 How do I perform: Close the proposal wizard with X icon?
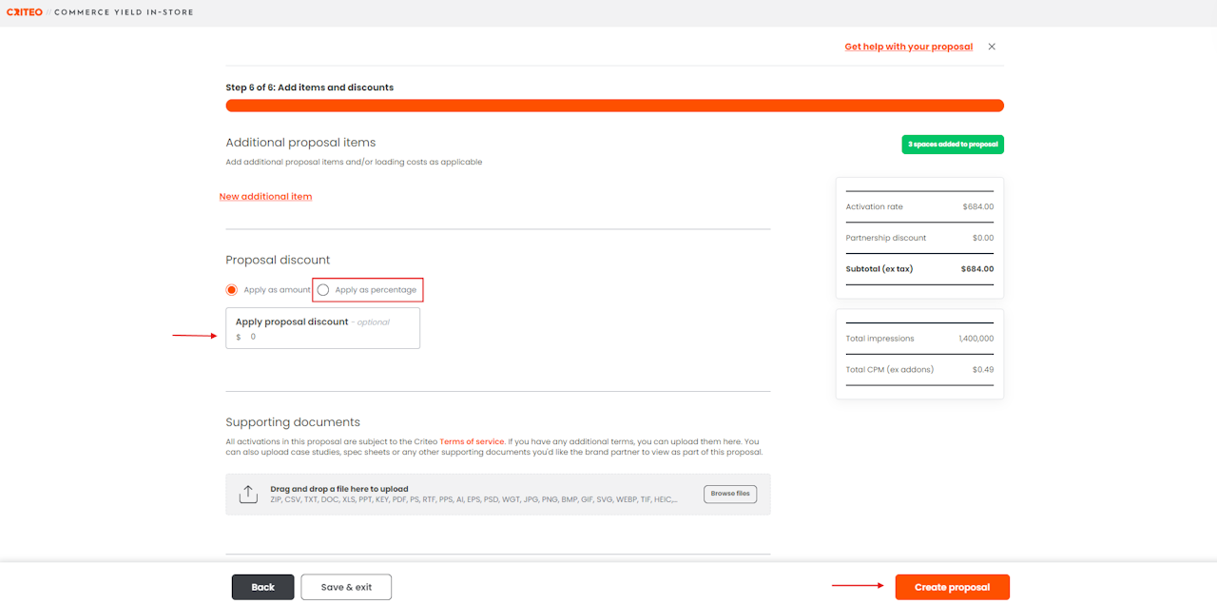[992, 47]
